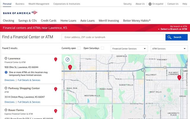Click the star icon next to Parkway Shopping Center
Image resolution: width=190 pixels, height=119 pixels.
(x=6, y=88)
